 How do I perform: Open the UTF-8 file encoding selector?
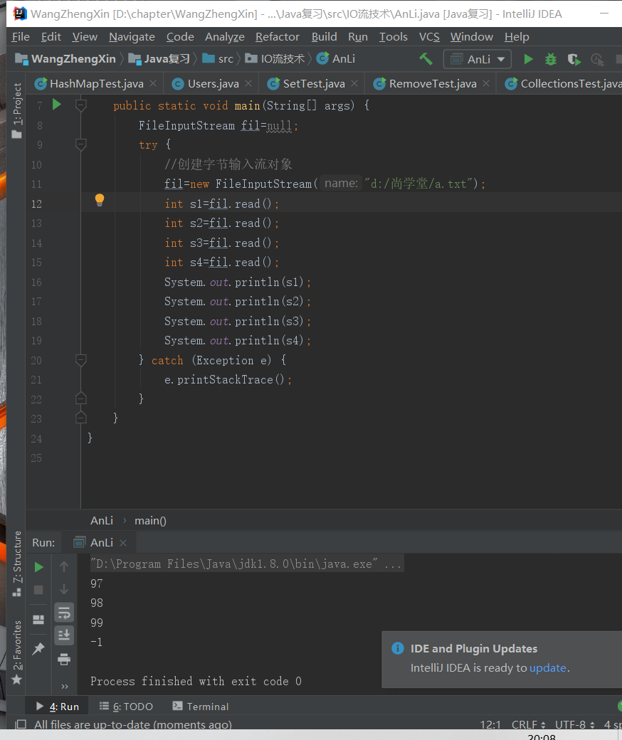[574, 724]
